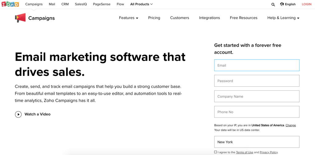Open Flow in the top product bar
Image resolution: width=315 pixels, height=155 pixels.
120,4
